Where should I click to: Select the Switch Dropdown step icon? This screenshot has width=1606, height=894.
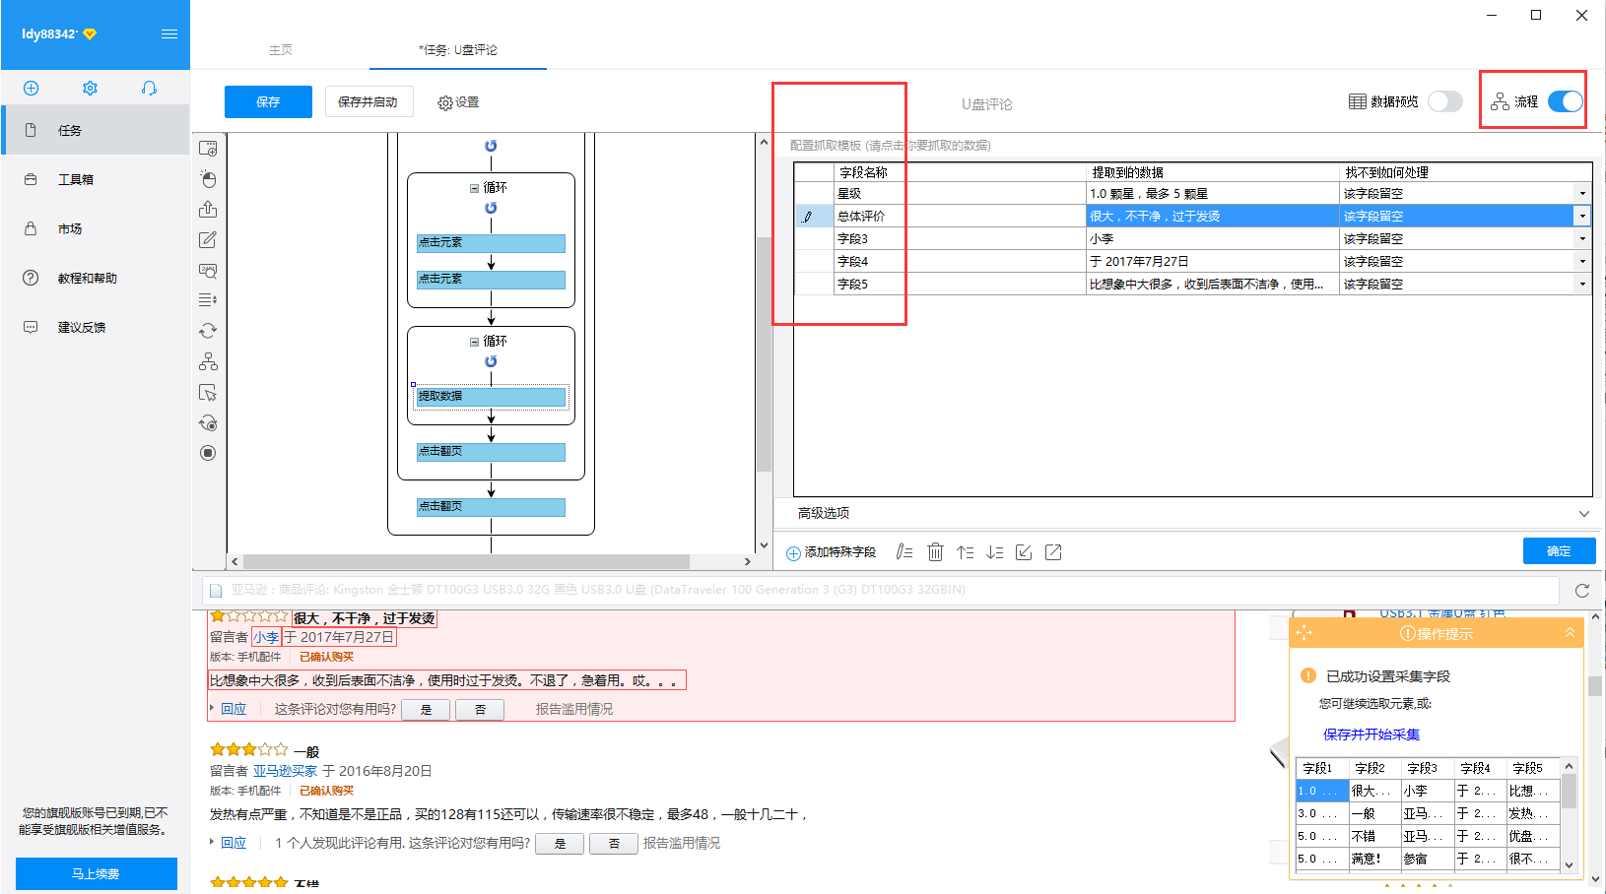(x=208, y=300)
